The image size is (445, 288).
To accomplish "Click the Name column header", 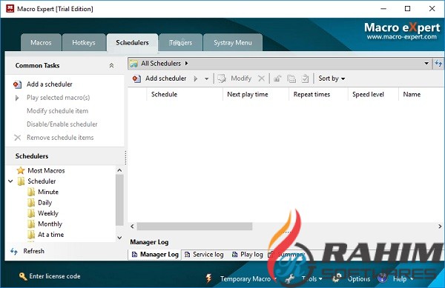I will click(421, 95).
